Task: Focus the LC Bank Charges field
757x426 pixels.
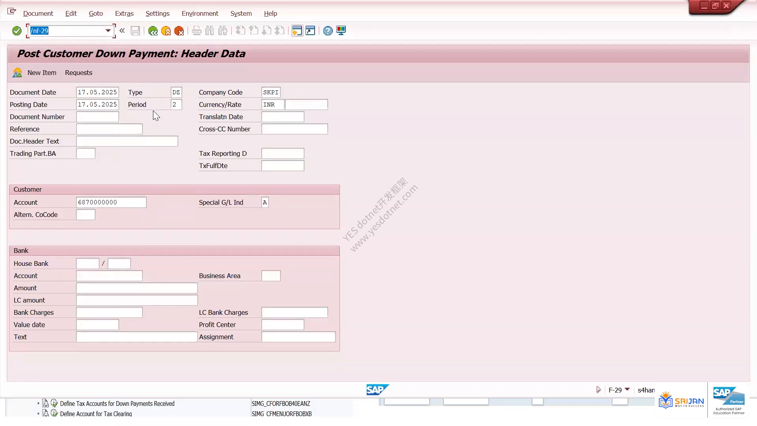Action: point(295,312)
